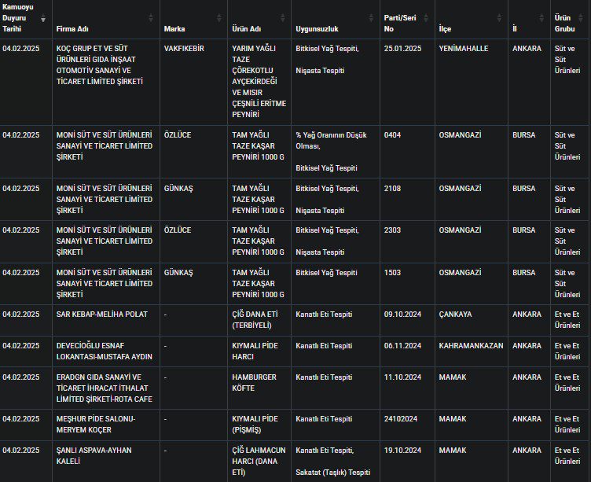Select the DEVECİOĞLU ESNAF LOKANTASI company cell
The width and height of the screenshot is (591, 482).
[104, 351]
